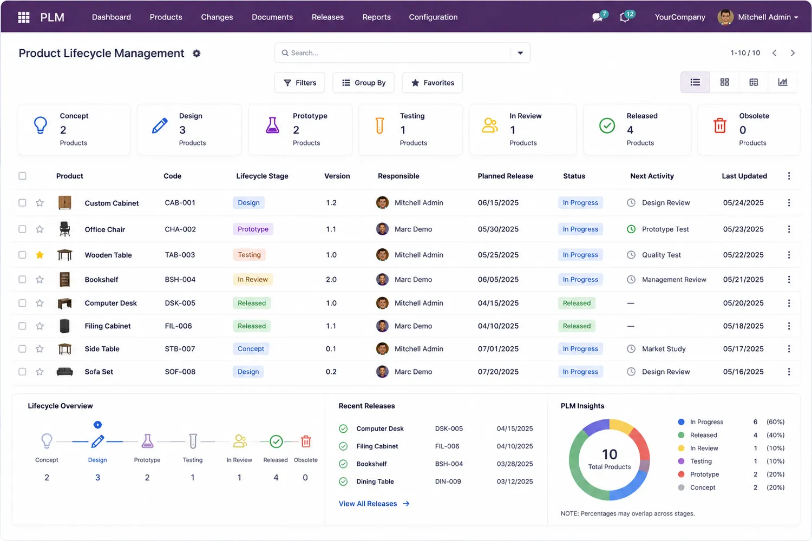Viewport: 812px width, 541px height.
Task: Expand the search options dropdown arrow
Action: 520,53
